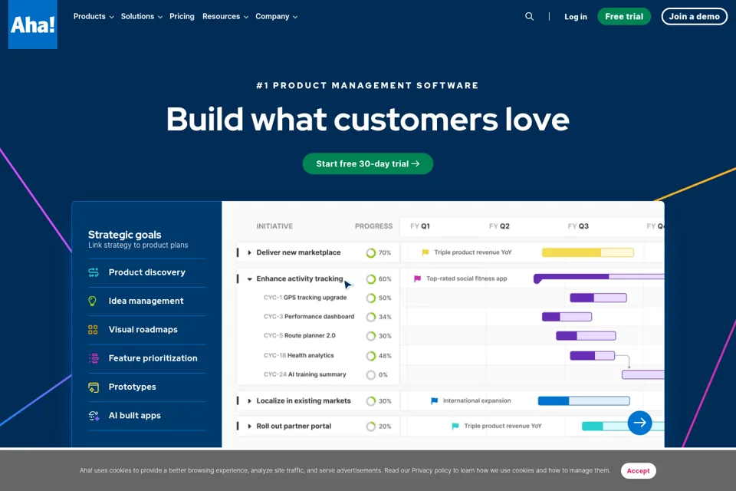
Task: Click the blue next arrow circle
Action: pyautogui.click(x=639, y=423)
